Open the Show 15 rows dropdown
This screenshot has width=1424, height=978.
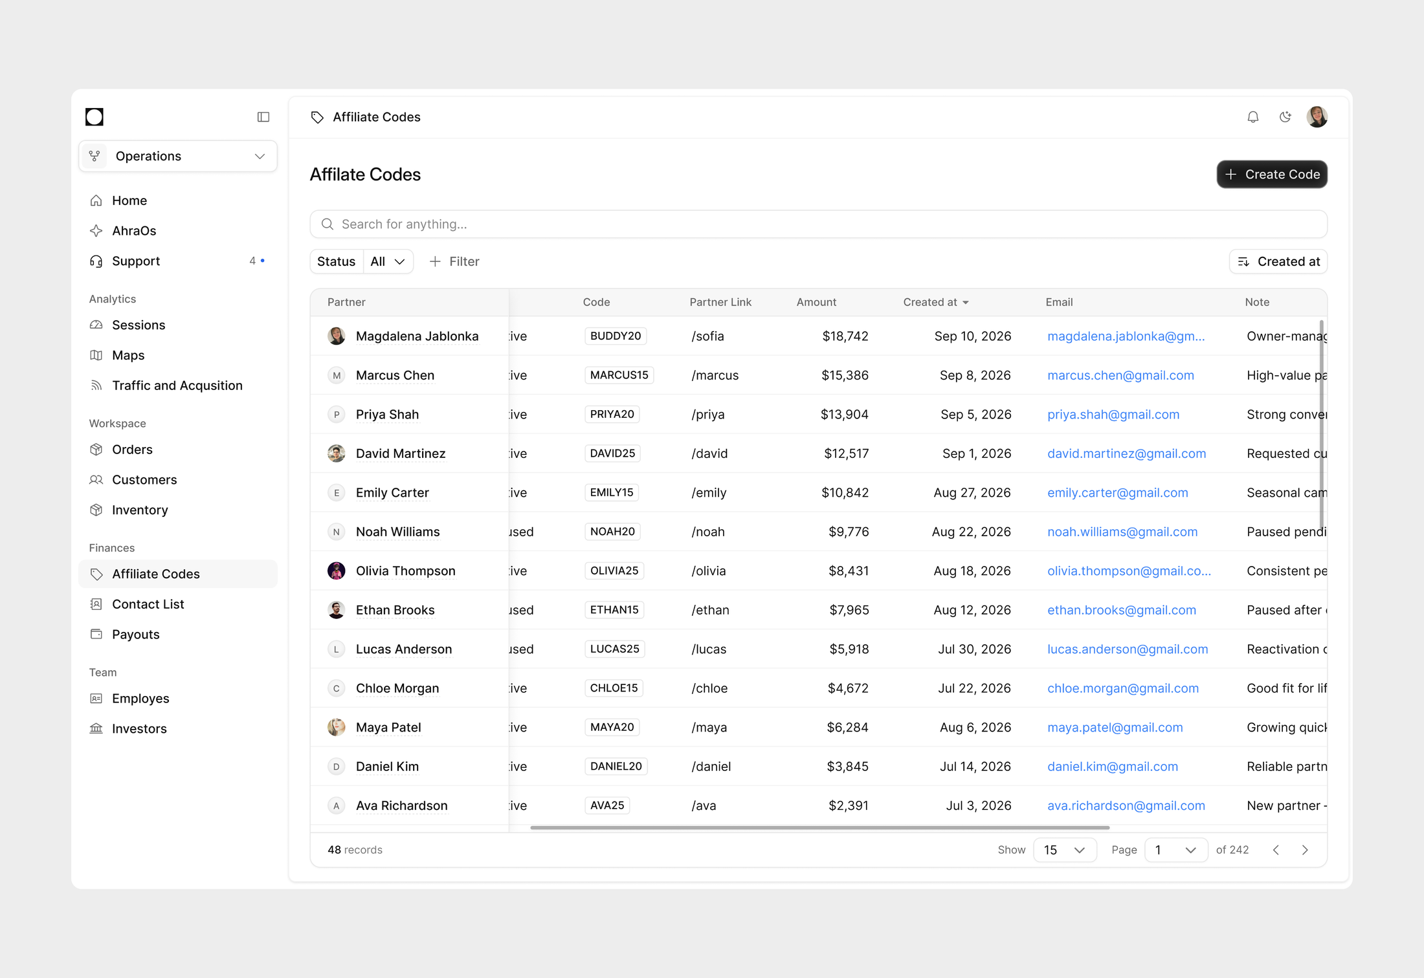(1065, 850)
